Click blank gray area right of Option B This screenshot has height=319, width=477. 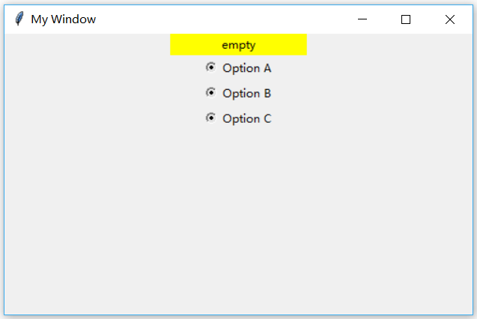click(x=371, y=94)
